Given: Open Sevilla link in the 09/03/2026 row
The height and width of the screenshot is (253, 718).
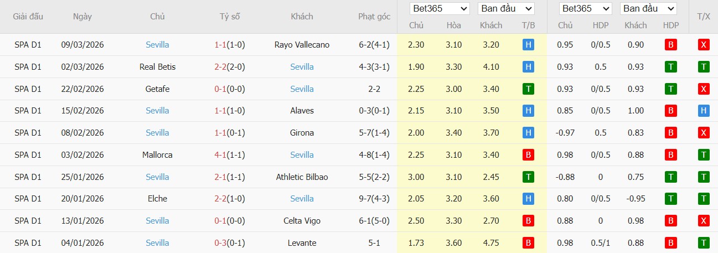Looking at the screenshot, I should tap(157, 45).
